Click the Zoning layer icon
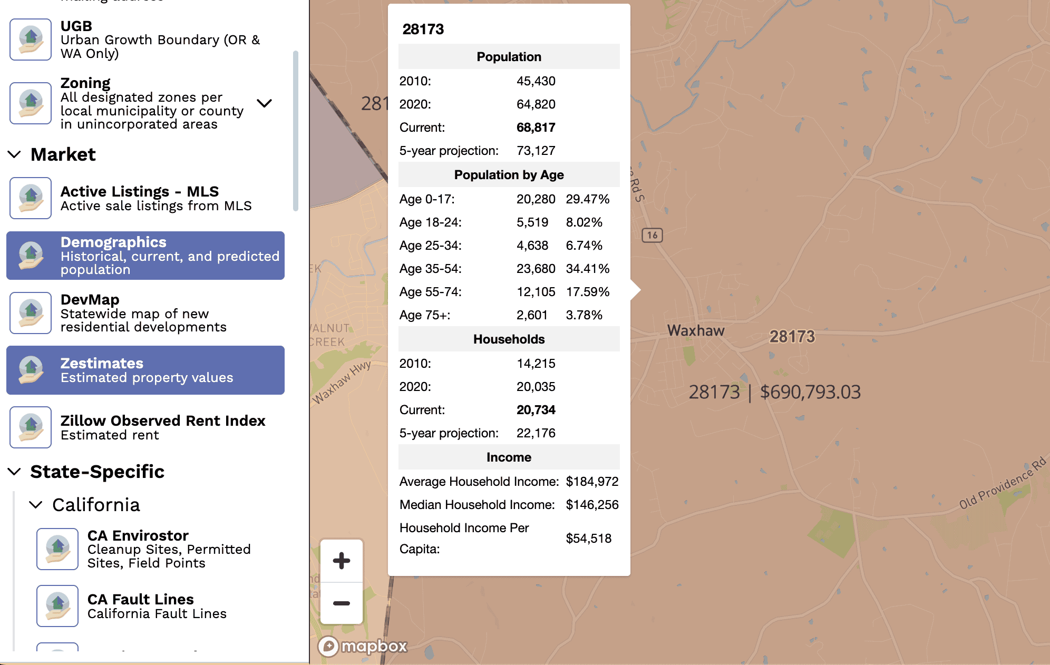The height and width of the screenshot is (665, 1050). 31,103
